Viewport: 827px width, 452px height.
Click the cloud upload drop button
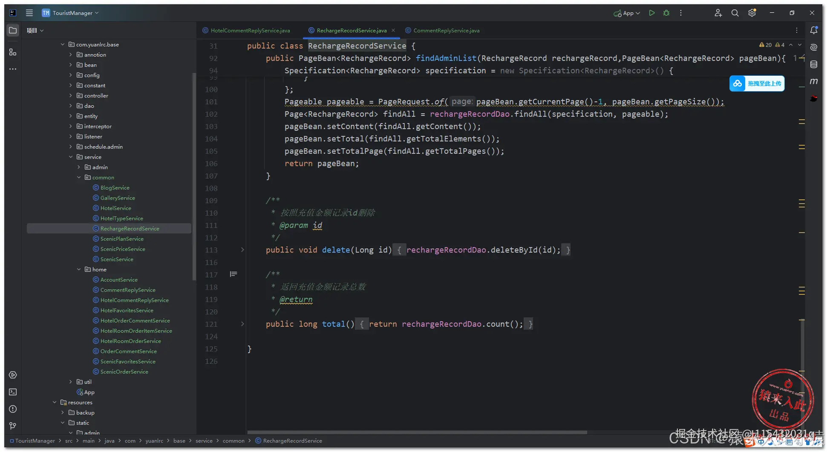[x=757, y=83]
